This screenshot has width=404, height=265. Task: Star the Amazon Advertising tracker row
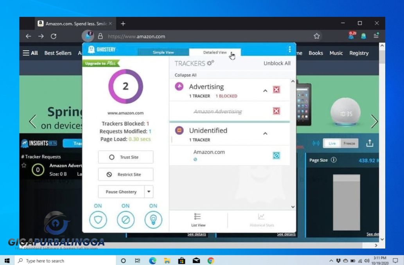click(24, 165)
